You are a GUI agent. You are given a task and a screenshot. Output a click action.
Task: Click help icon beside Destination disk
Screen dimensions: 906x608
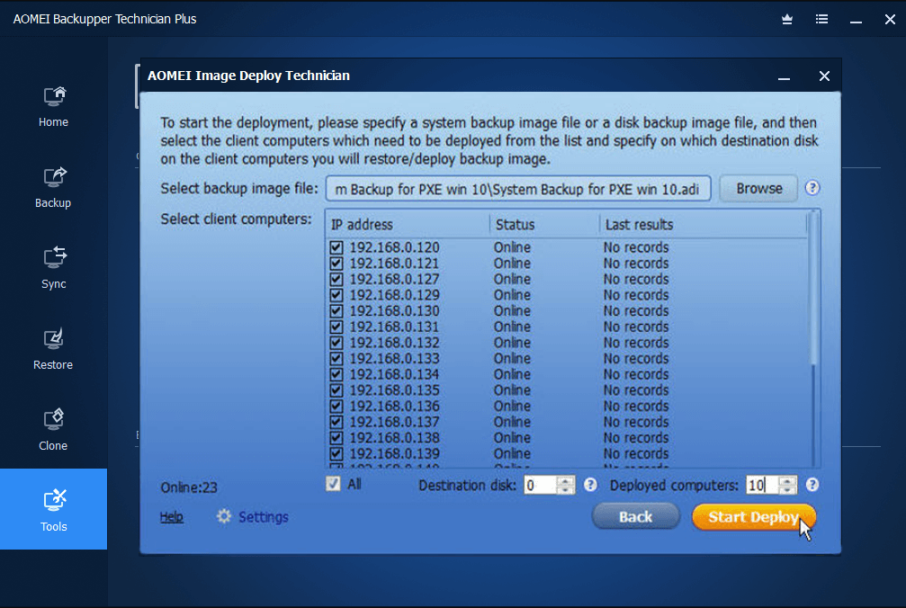click(590, 485)
